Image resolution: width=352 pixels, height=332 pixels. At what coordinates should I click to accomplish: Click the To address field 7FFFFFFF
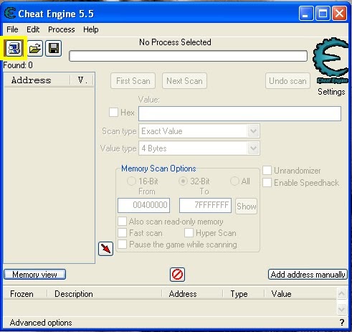pos(205,205)
